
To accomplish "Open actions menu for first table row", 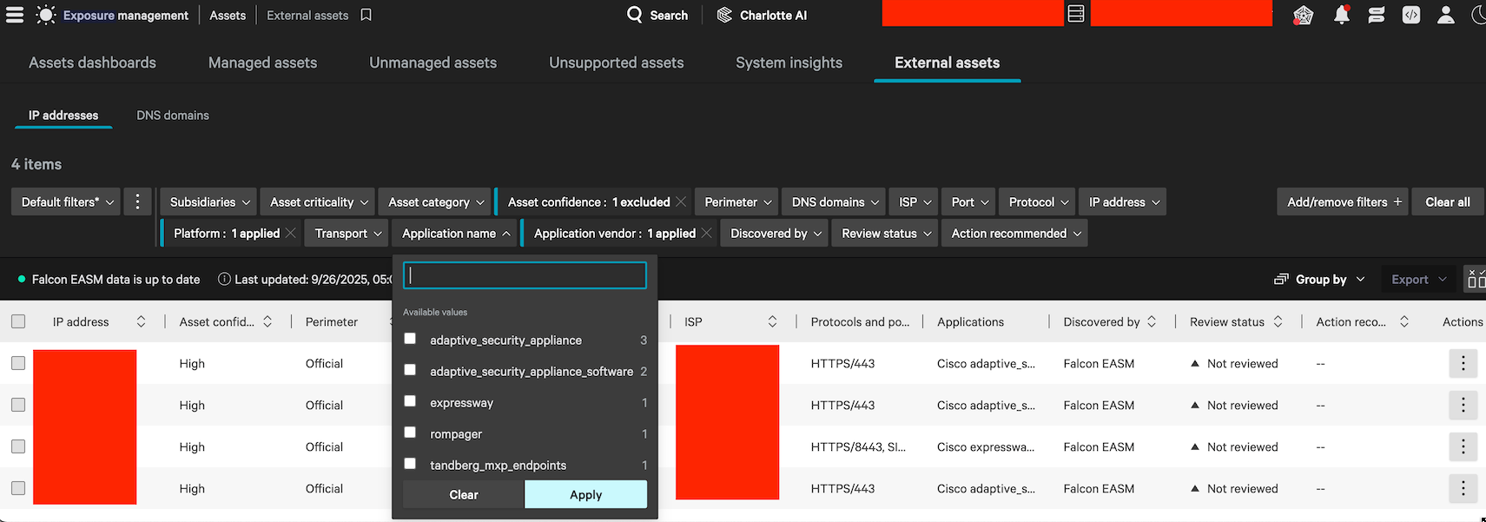I will [1463, 363].
